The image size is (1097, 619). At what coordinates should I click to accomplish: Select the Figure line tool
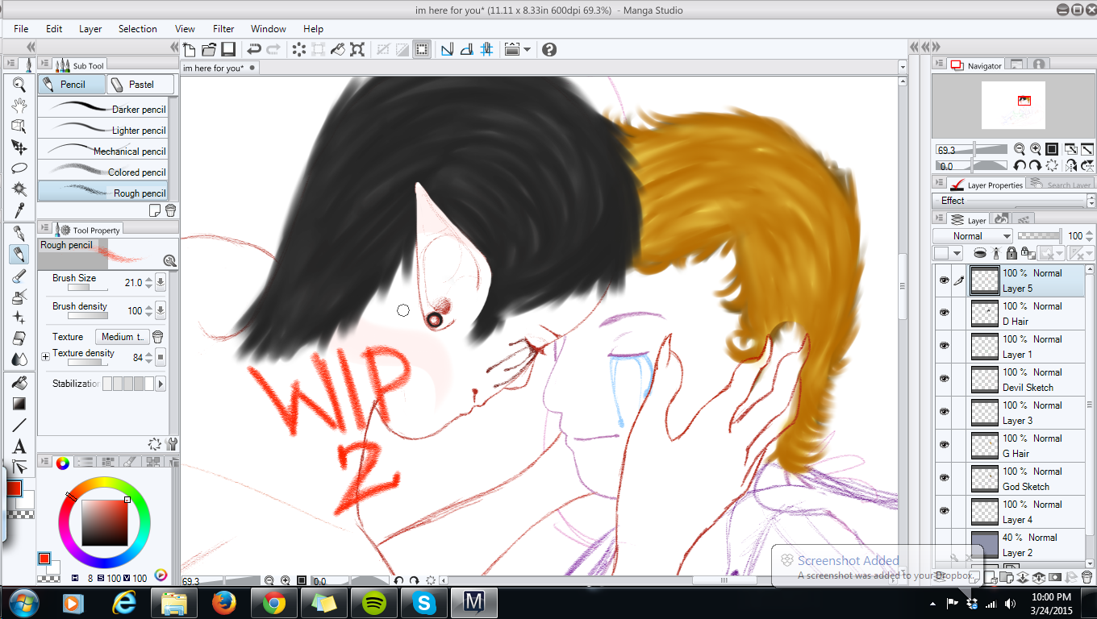tap(19, 425)
